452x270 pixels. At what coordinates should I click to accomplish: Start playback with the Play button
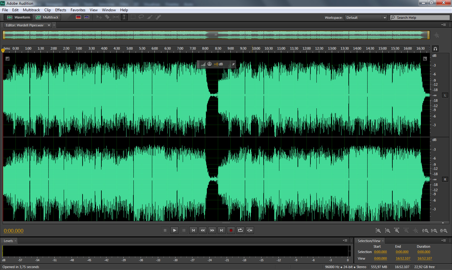pyautogui.click(x=175, y=230)
